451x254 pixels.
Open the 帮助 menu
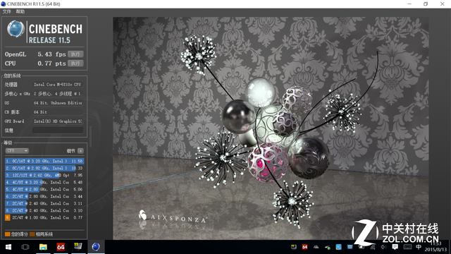pyautogui.click(x=20, y=11)
